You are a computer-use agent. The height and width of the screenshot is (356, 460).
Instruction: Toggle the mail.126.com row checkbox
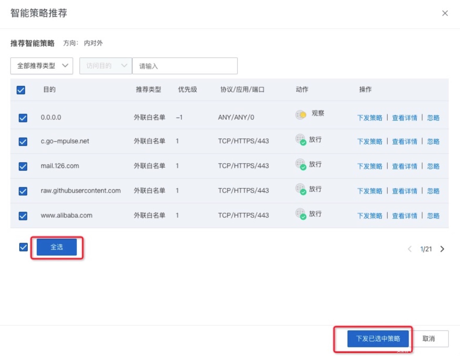tap(23, 166)
